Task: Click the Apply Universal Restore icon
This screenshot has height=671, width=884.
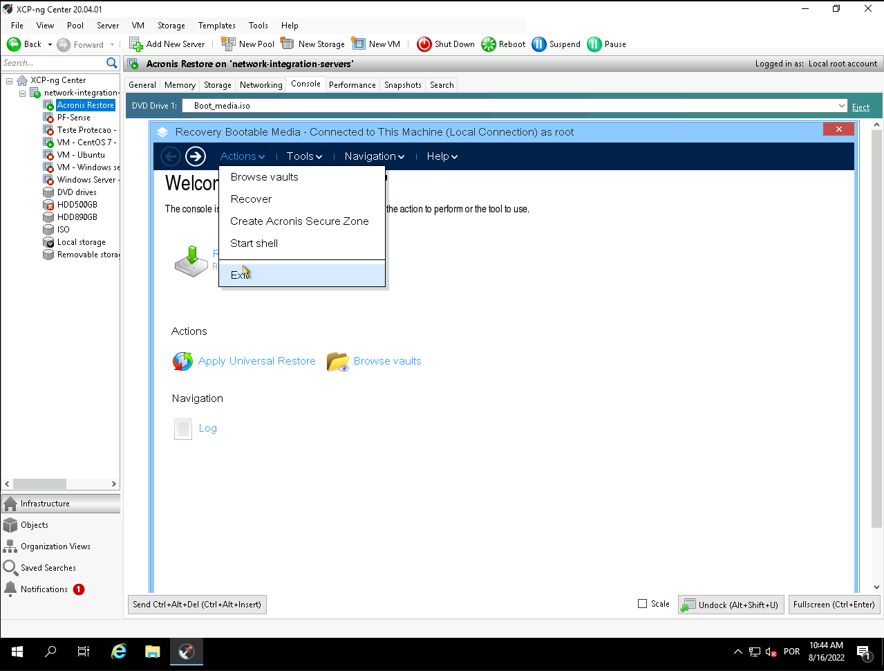Action: (x=182, y=361)
